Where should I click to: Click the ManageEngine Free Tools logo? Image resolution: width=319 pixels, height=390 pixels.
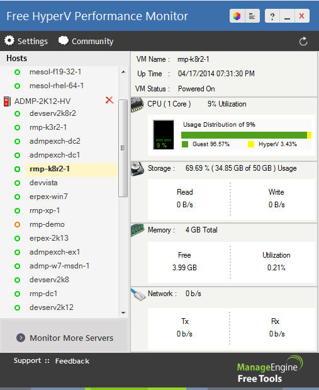tap(269, 370)
